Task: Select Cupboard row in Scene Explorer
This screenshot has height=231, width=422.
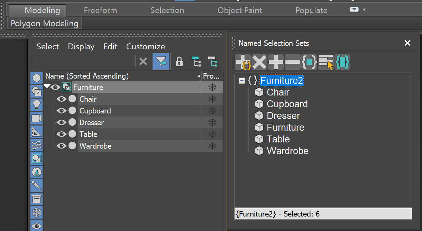Action: (x=139, y=111)
